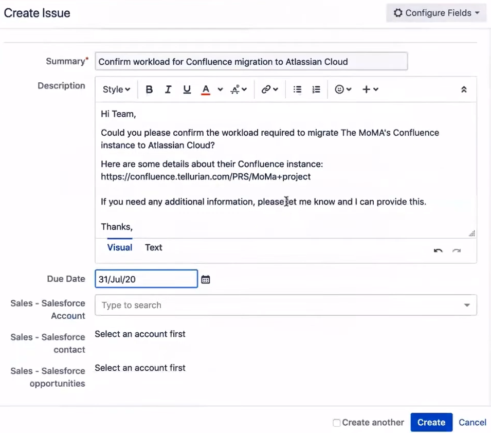
Task: Click the Create button
Action: (431, 422)
